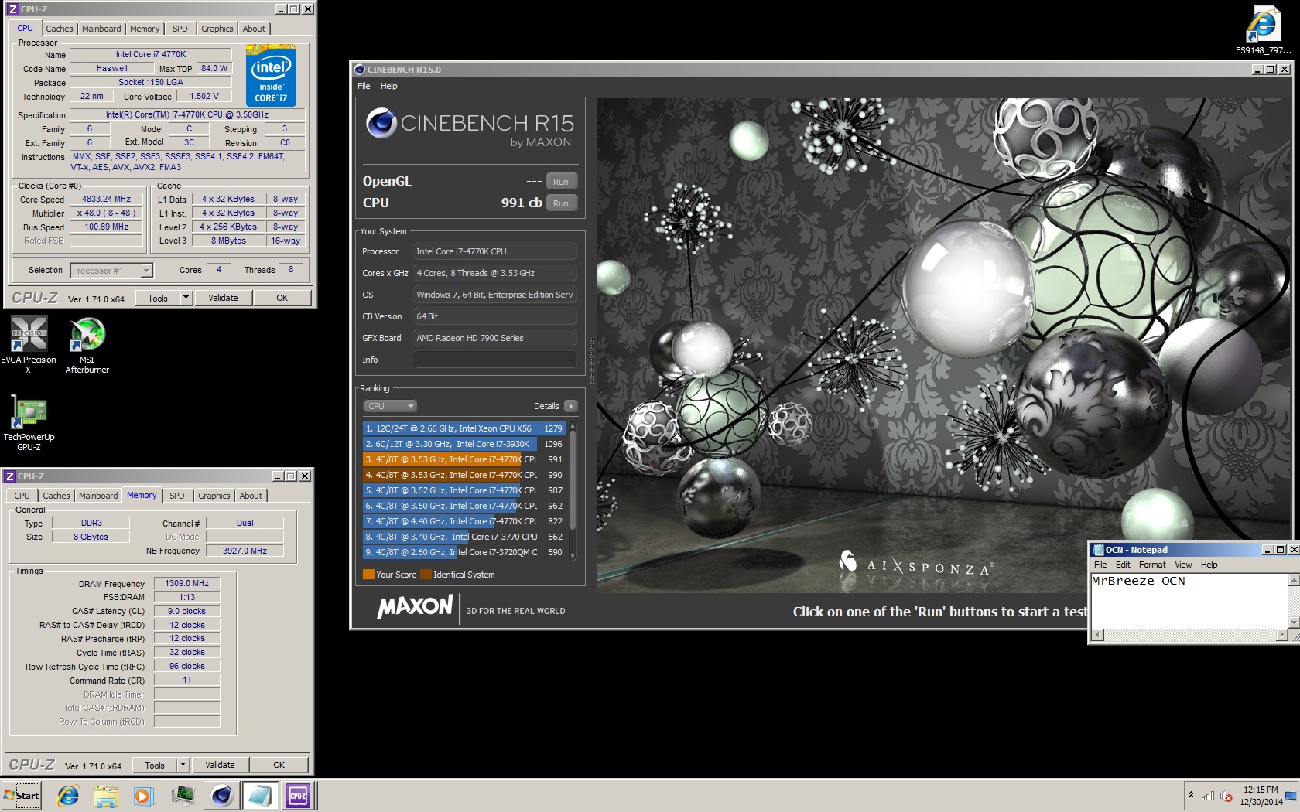Open Tools dropdown arrow in bottom CPU-Z

[183, 765]
